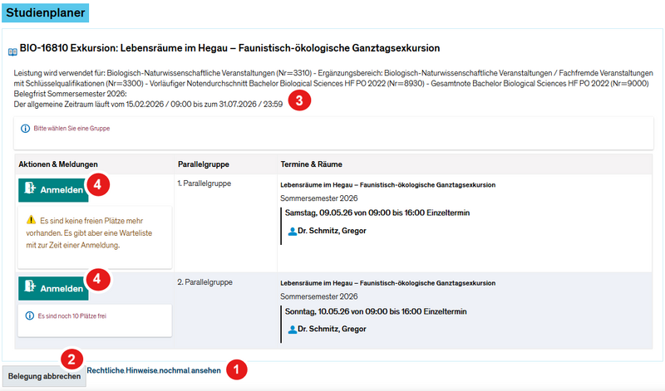Click the BIO-16810 Exkursion course title
This screenshot has height=391, width=665.
click(x=229, y=48)
